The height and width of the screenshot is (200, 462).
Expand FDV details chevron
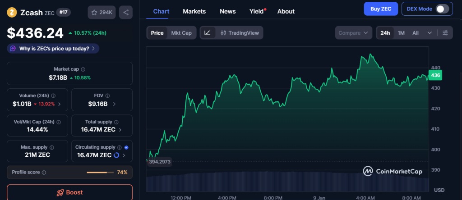point(114,104)
